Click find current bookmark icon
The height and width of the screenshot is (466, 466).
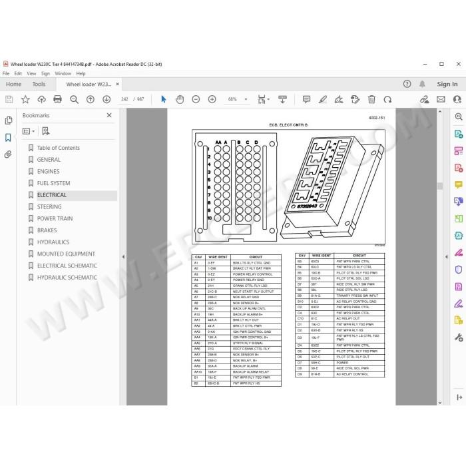coord(45,131)
